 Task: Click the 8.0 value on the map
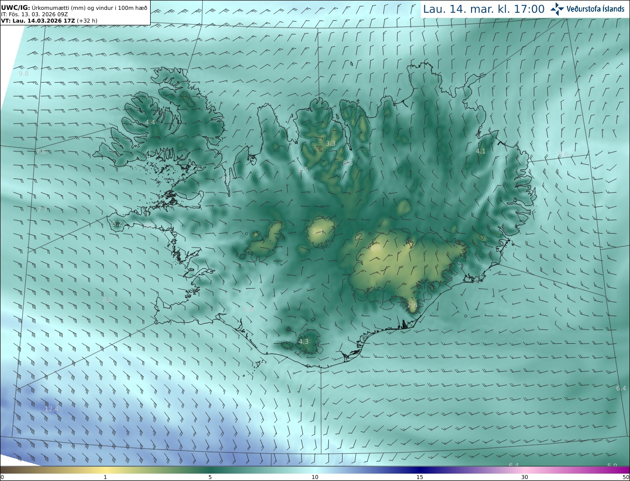[108, 300]
